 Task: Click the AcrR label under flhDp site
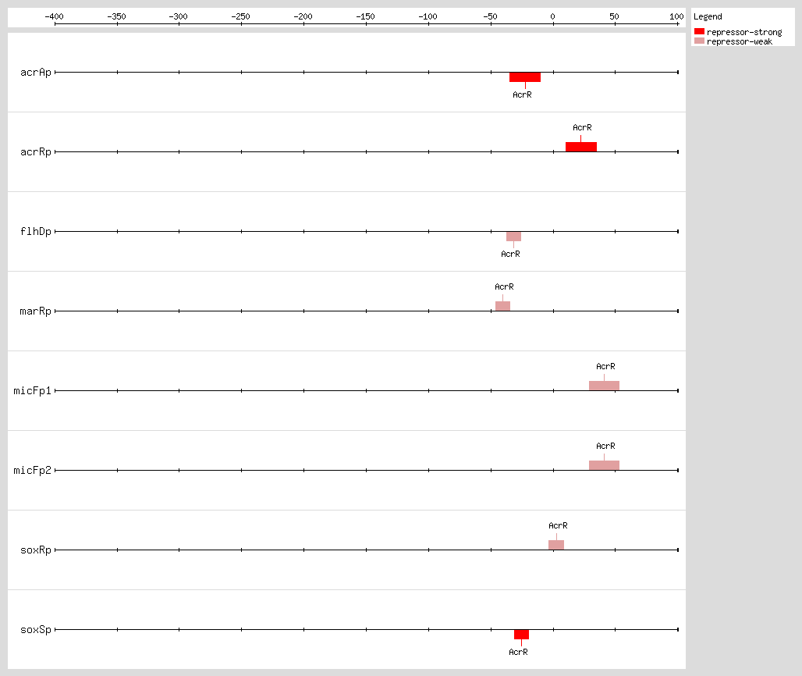coord(510,254)
